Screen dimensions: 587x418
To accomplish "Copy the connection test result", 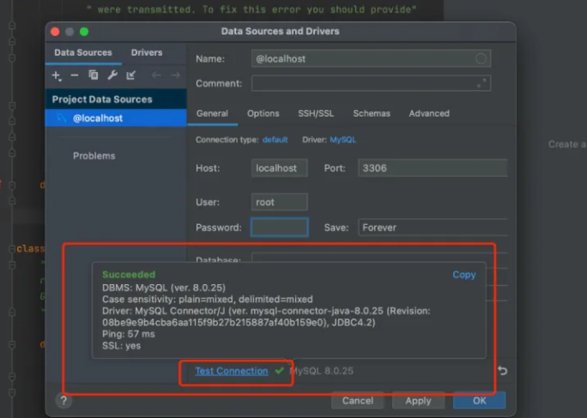I will pos(463,275).
